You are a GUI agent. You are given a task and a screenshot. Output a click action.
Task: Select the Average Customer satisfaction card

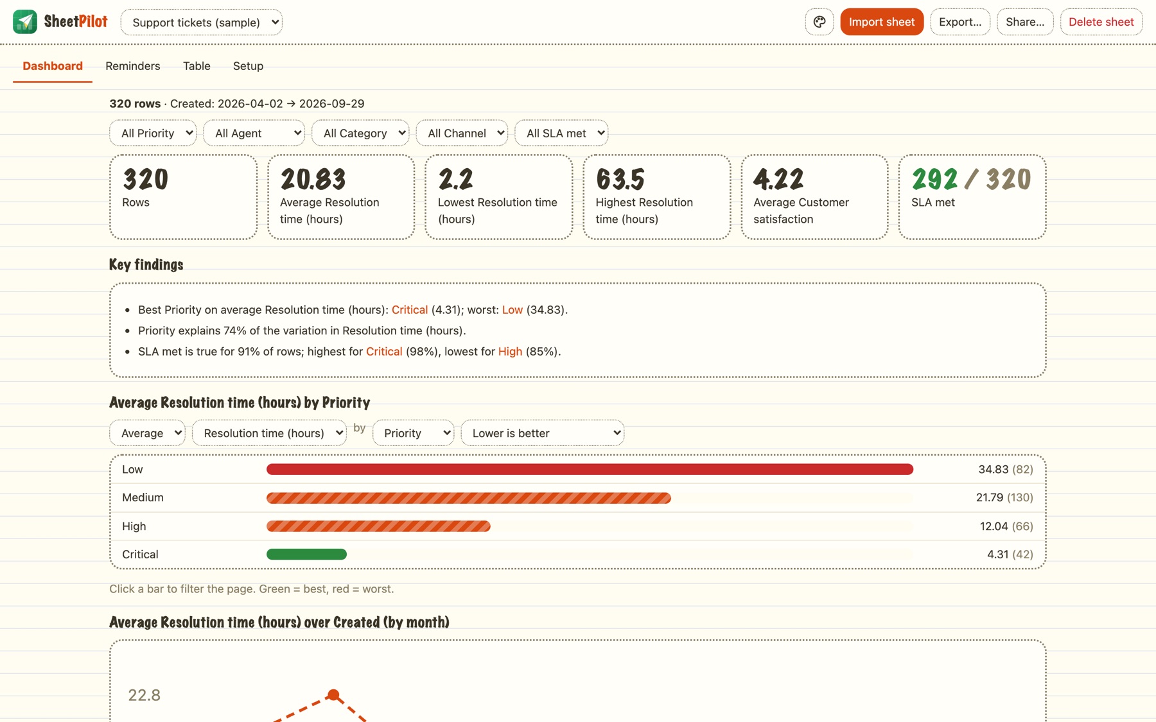click(x=814, y=197)
